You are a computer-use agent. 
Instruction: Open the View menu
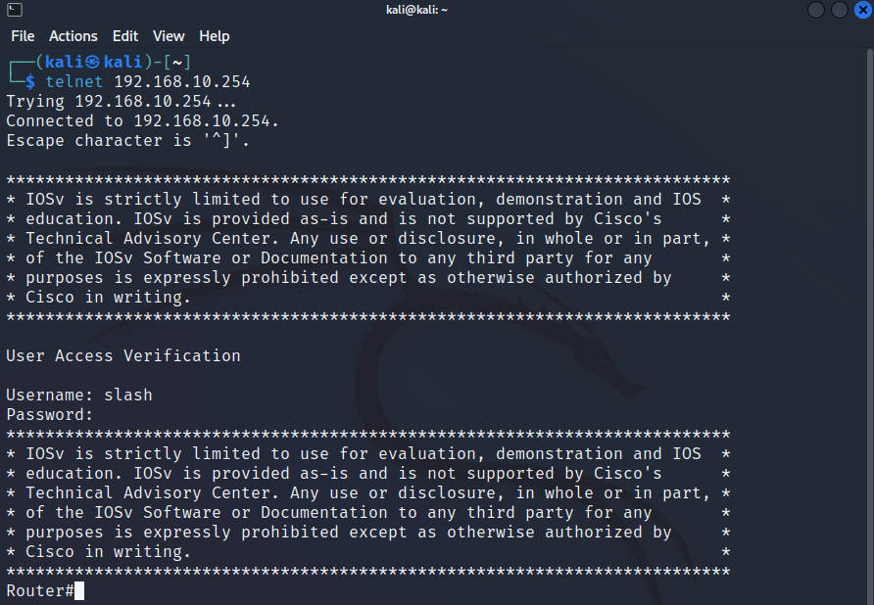coord(168,36)
